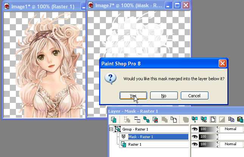Screen dimensions: 244x157
Task: Click the New Raster Layer icon in layer palette
Action: tap(114, 120)
